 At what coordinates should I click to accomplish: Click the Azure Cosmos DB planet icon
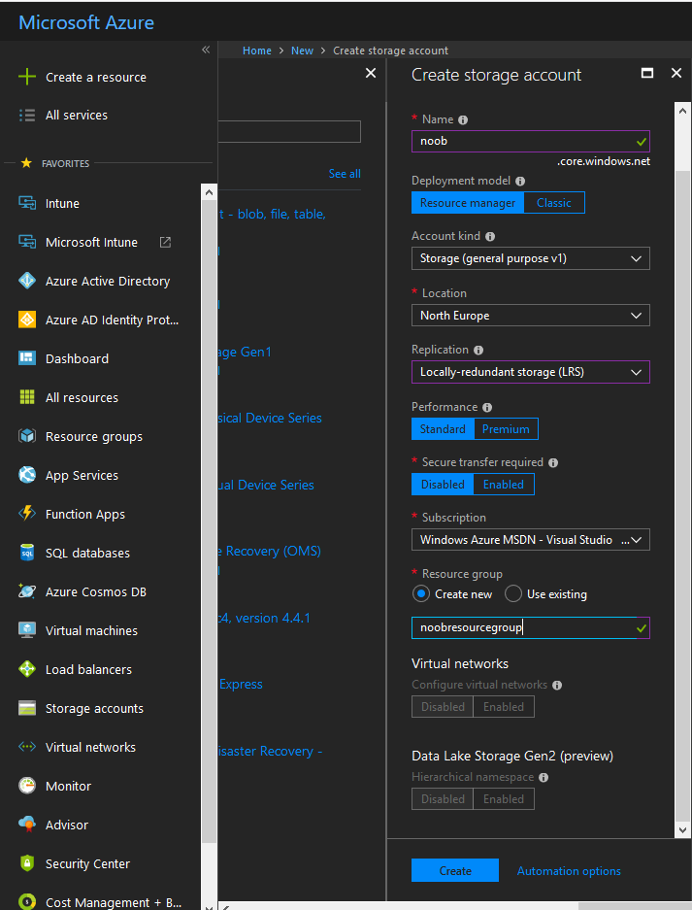(26, 591)
